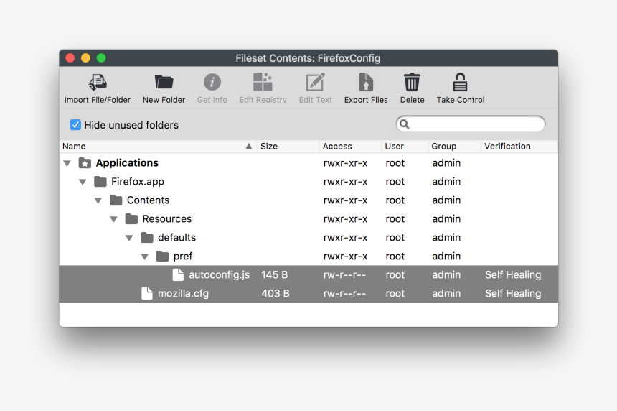Uncheck the Hide unused folders checkbox
The width and height of the screenshot is (617, 411).
pyautogui.click(x=75, y=125)
